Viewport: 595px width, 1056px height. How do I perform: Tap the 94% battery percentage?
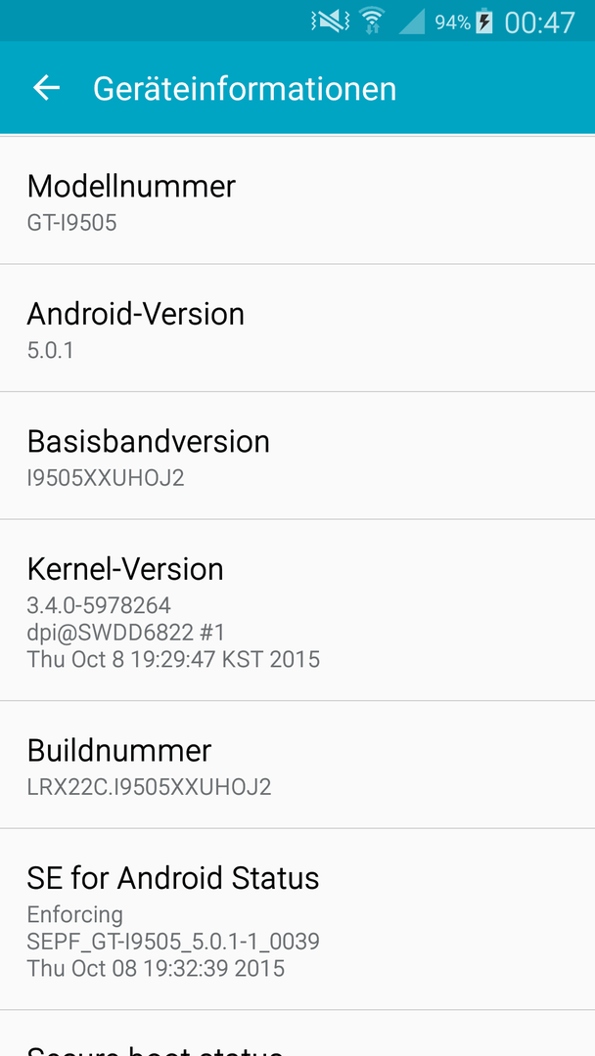pos(453,22)
